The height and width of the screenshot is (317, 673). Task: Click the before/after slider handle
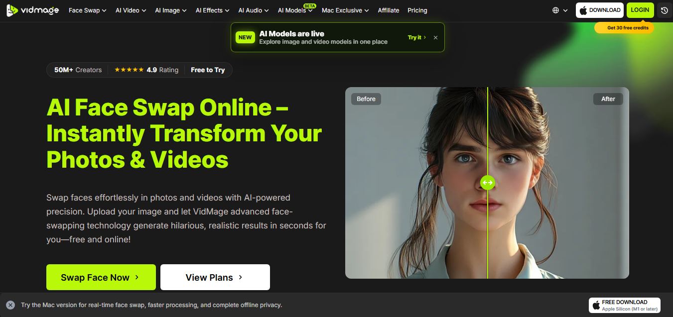click(488, 183)
